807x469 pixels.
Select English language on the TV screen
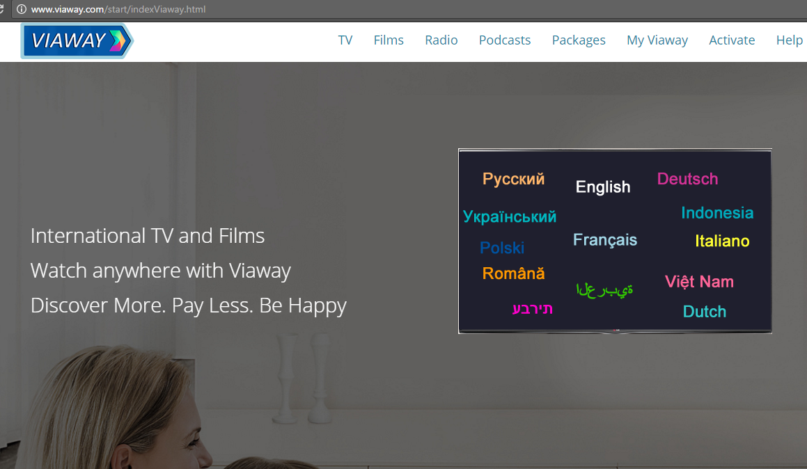point(603,187)
